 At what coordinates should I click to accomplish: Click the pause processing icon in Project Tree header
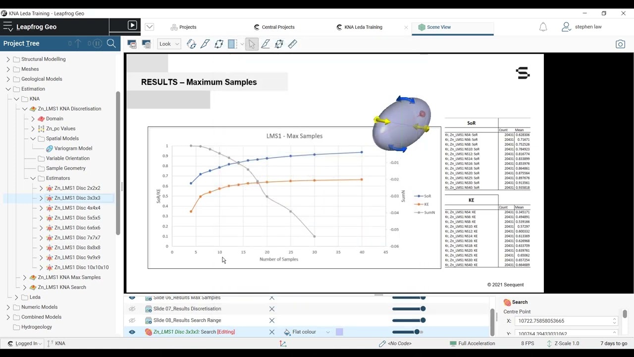(x=97, y=44)
